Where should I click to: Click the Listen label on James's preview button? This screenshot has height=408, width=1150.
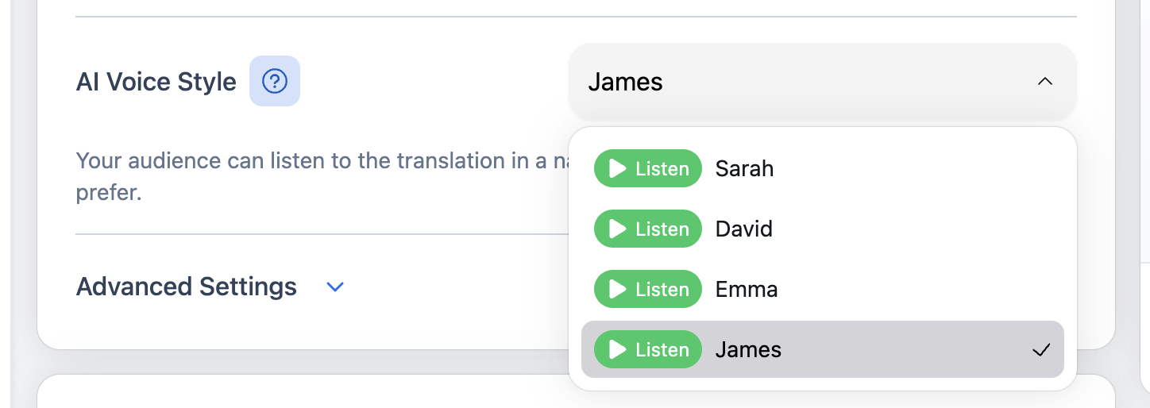[662, 350]
